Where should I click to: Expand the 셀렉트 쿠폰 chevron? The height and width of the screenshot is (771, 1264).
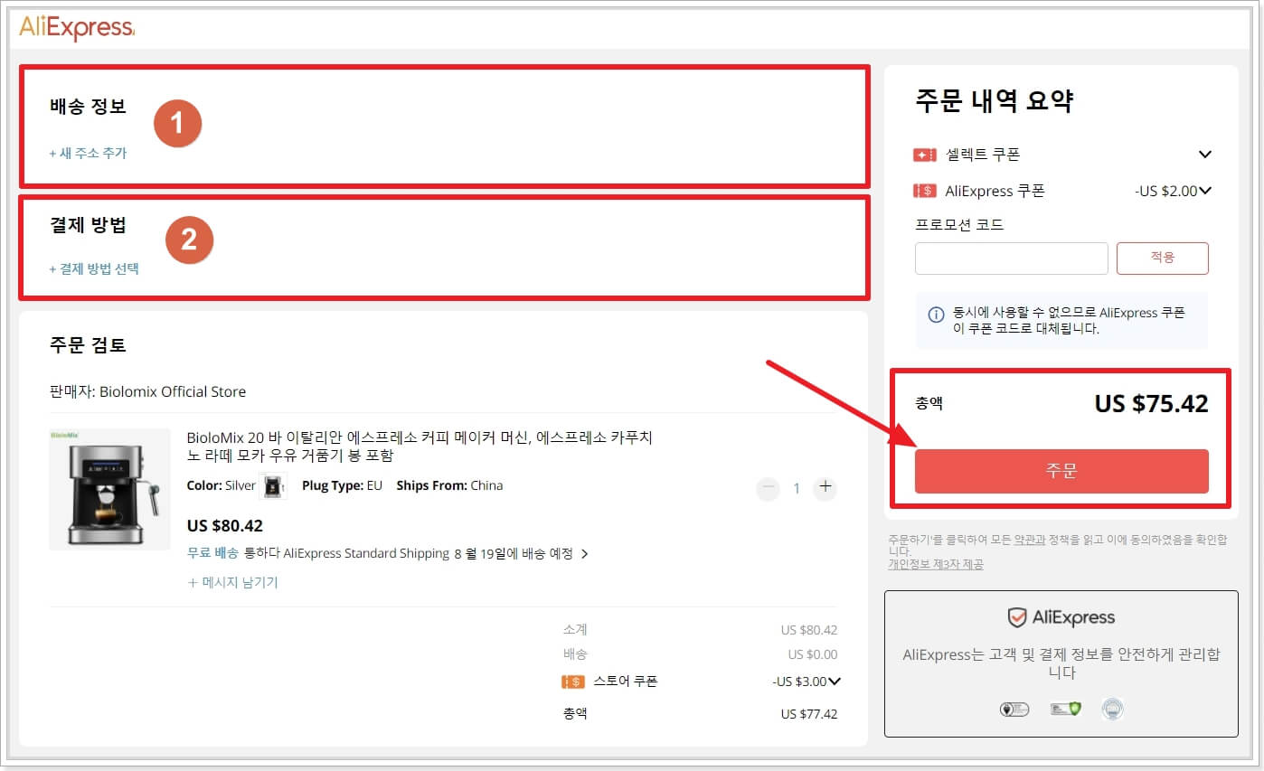pos(1205,154)
